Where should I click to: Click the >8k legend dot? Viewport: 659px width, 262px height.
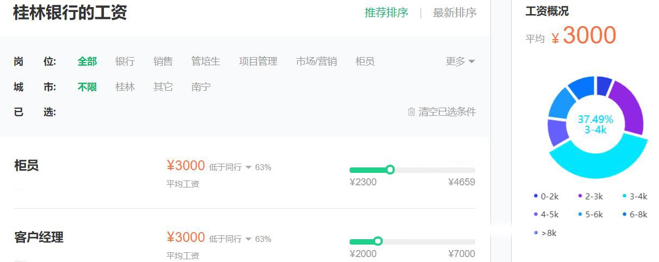click(x=536, y=233)
